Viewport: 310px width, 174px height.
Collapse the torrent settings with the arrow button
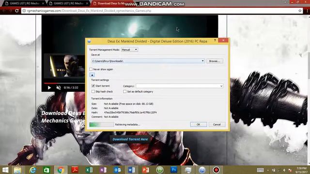point(92,75)
